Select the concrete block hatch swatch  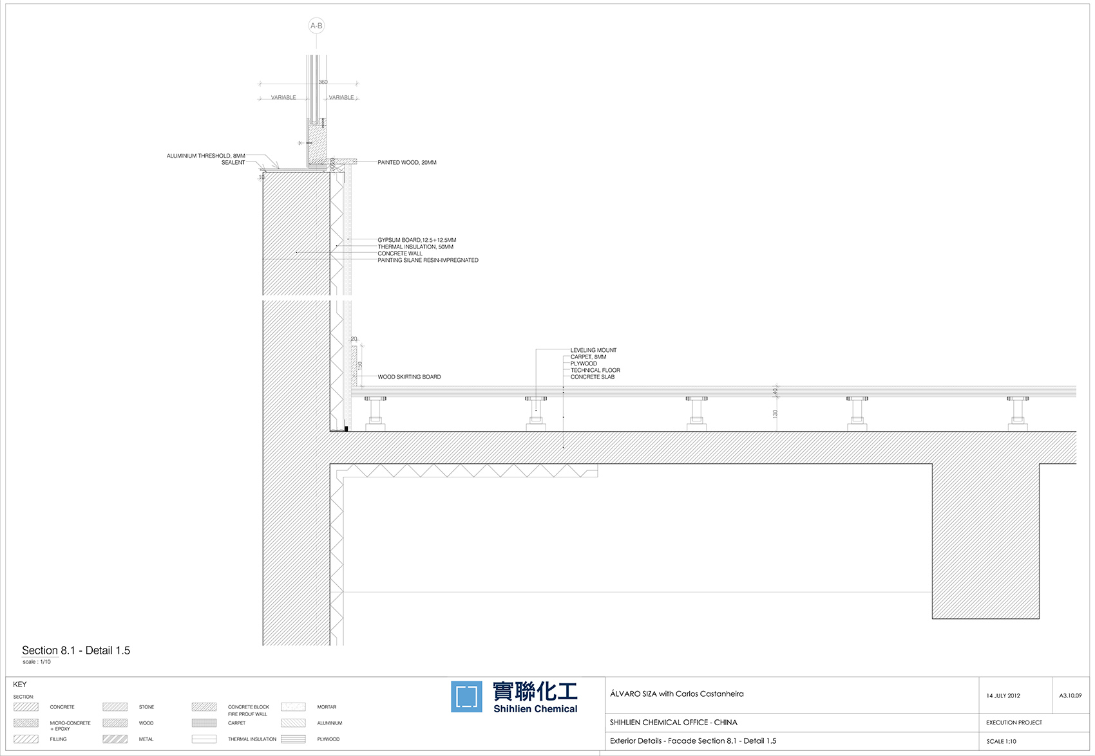click(x=204, y=706)
